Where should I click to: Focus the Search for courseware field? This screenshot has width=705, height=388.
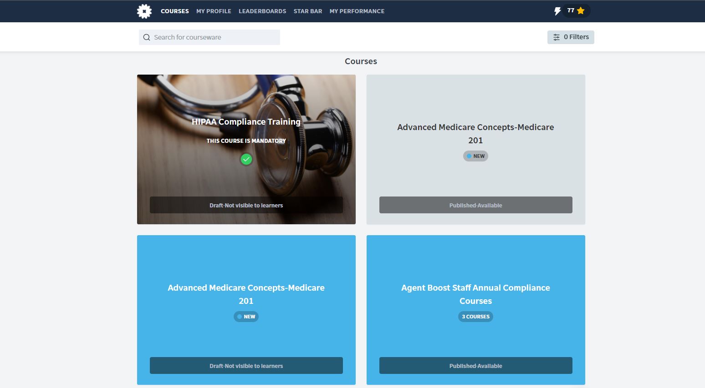[x=209, y=37]
